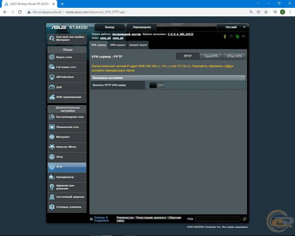Select the IPSec VPN server type
Image resolution: width=295 pixels, height=236 pixels.
point(234,56)
